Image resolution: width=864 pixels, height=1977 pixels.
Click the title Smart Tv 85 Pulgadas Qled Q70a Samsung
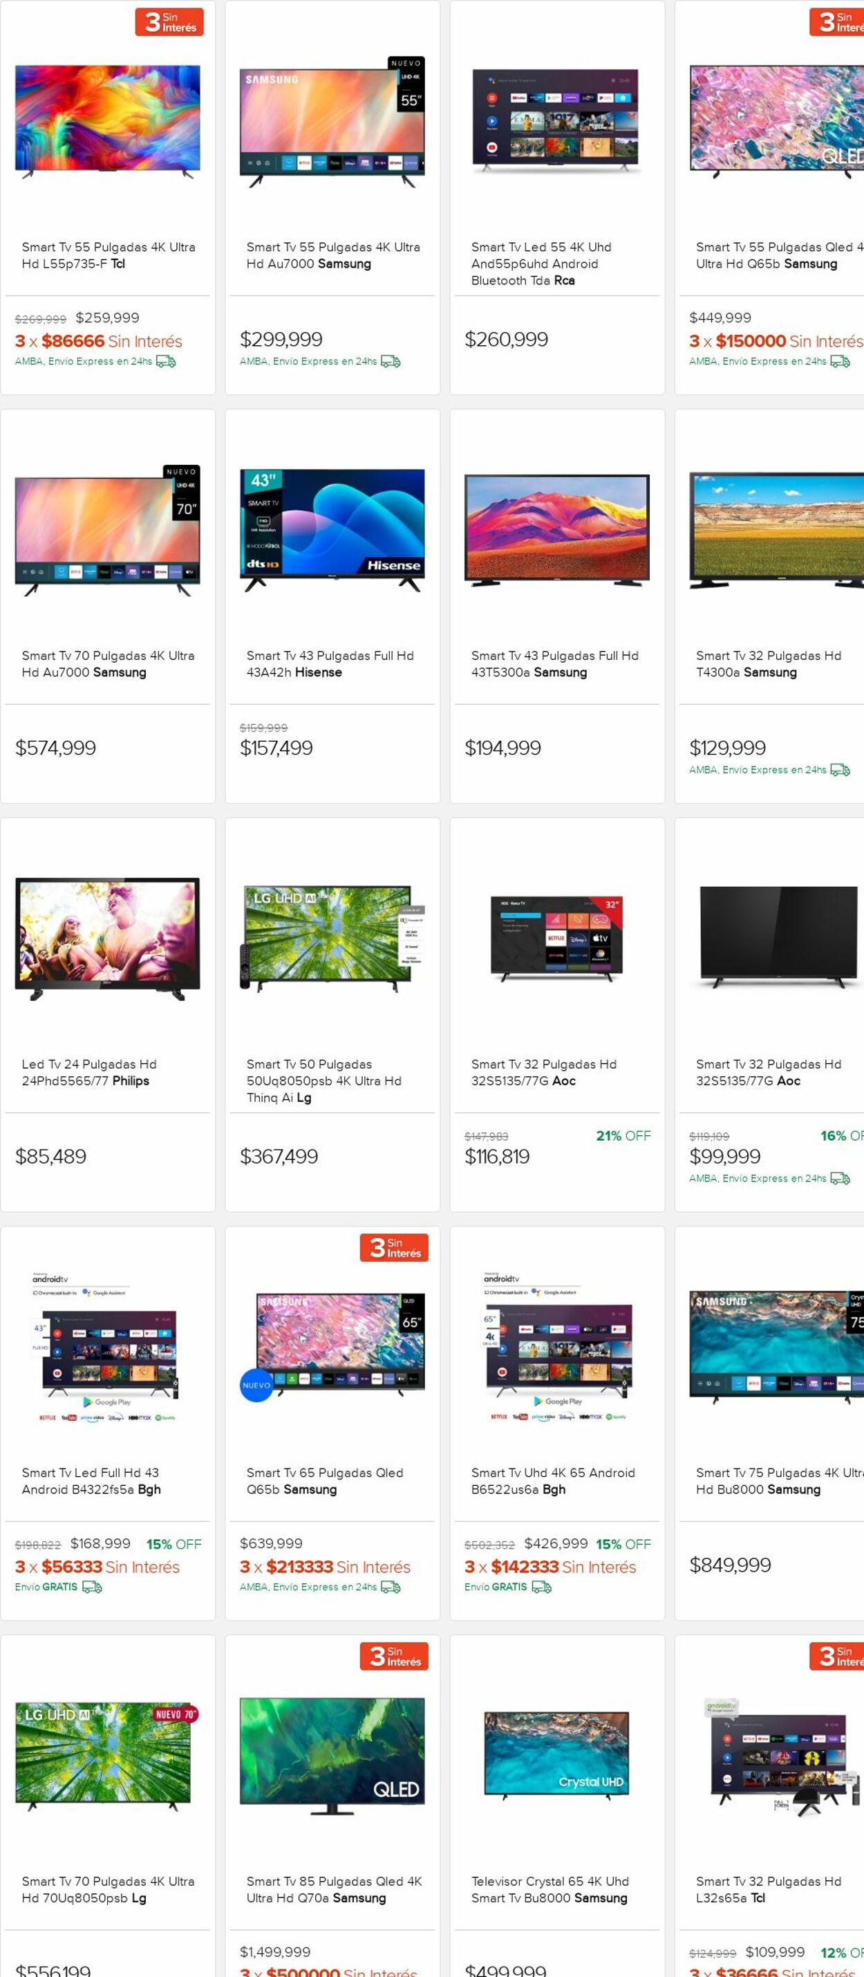click(x=335, y=1890)
